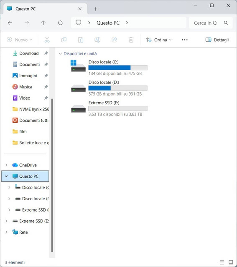This screenshot has width=237, height=267.
Task: Open the Disco locale (D:) drive
Action: click(x=109, y=88)
